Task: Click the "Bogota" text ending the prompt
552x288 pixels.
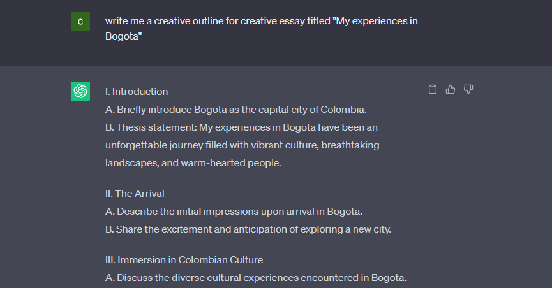Action: point(123,36)
